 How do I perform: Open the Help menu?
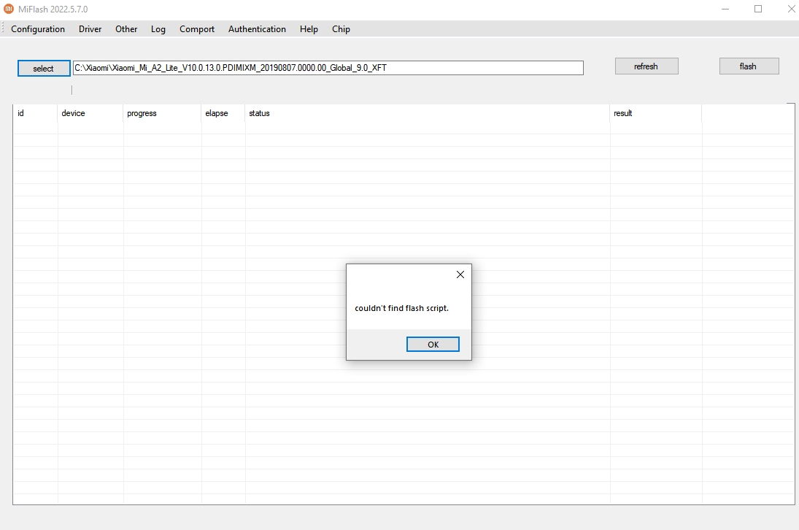coord(309,29)
